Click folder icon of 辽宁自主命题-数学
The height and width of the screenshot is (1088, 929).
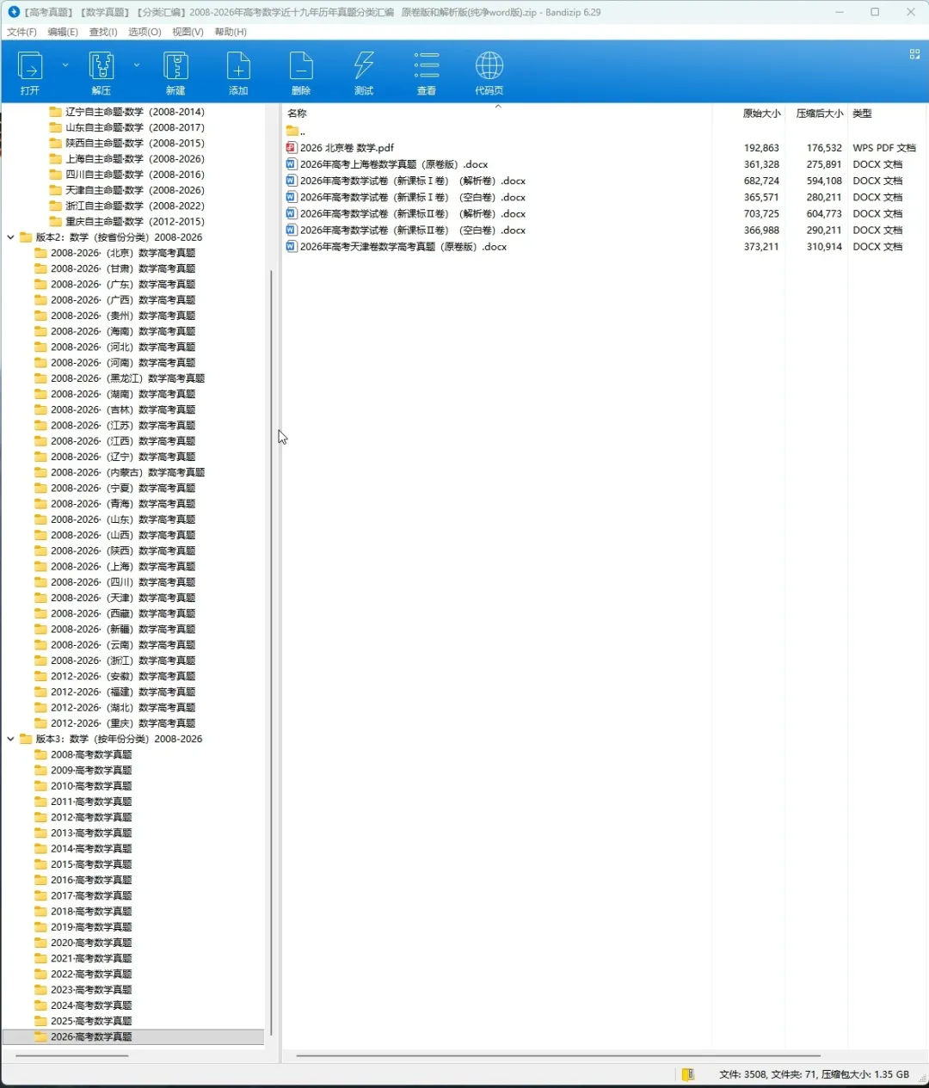pos(56,112)
